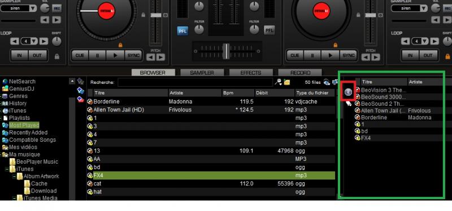This screenshot has width=452, height=211.
Task: Click the right deck CUE button
Action: [294, 55]
